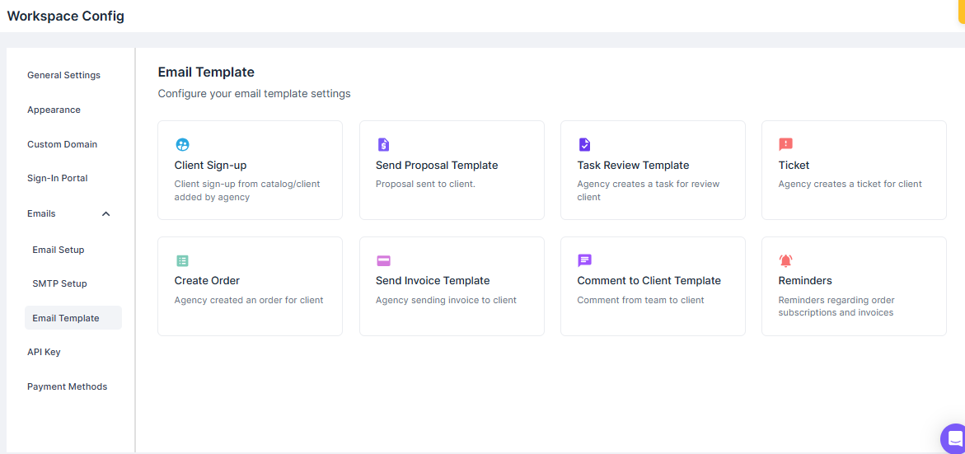The width and height of the screenshot is (965, 454).
Task: Open the chat support widget
Action: point(953,438)
